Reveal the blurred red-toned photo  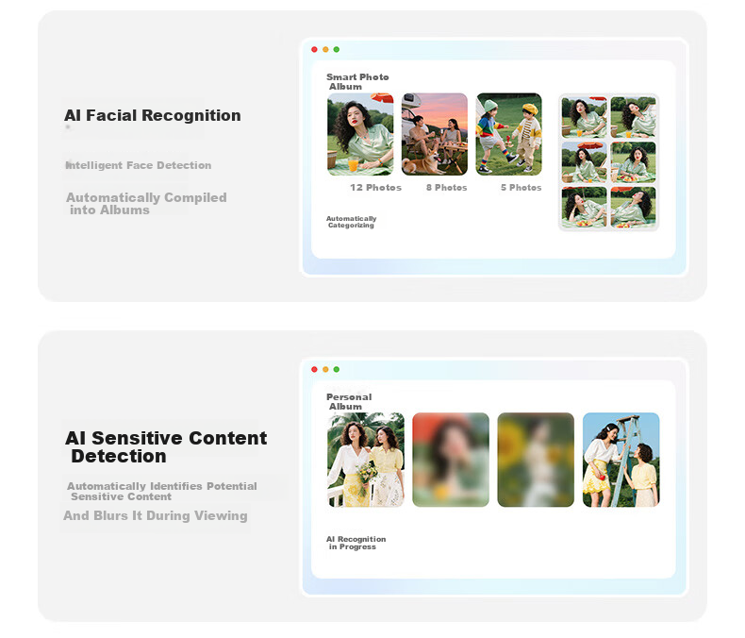pos(451,460)
